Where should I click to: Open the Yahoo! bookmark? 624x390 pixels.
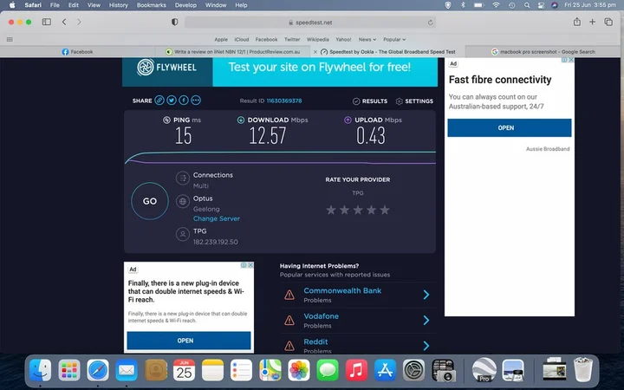[x=343, y=39]
